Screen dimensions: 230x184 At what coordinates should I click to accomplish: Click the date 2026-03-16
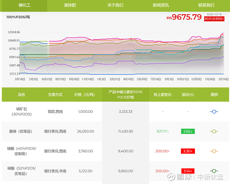coord(214,14)
